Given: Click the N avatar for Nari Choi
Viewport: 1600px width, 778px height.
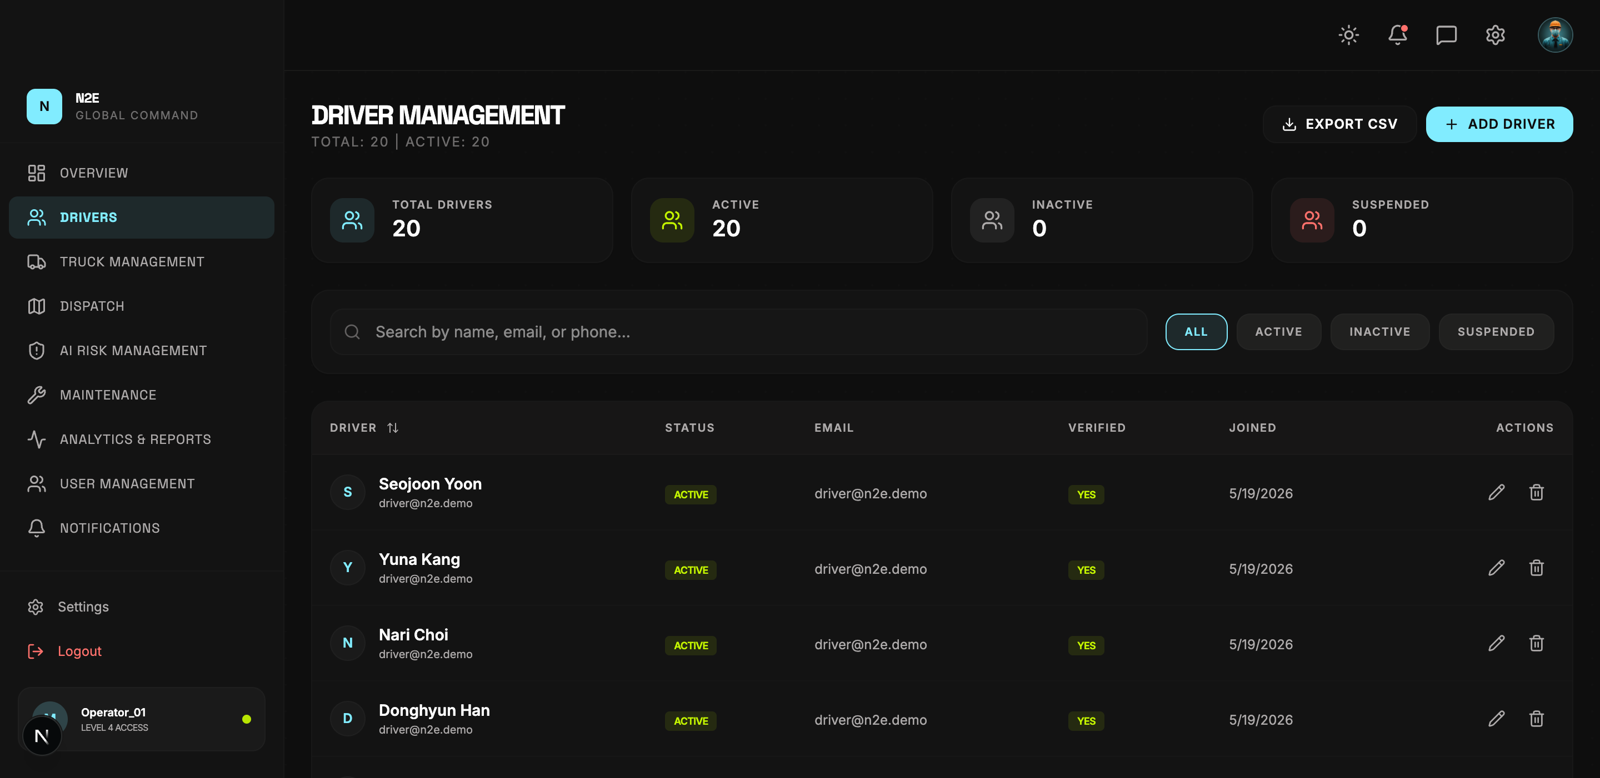Looking at the screenshot, I should coord(348,643).
